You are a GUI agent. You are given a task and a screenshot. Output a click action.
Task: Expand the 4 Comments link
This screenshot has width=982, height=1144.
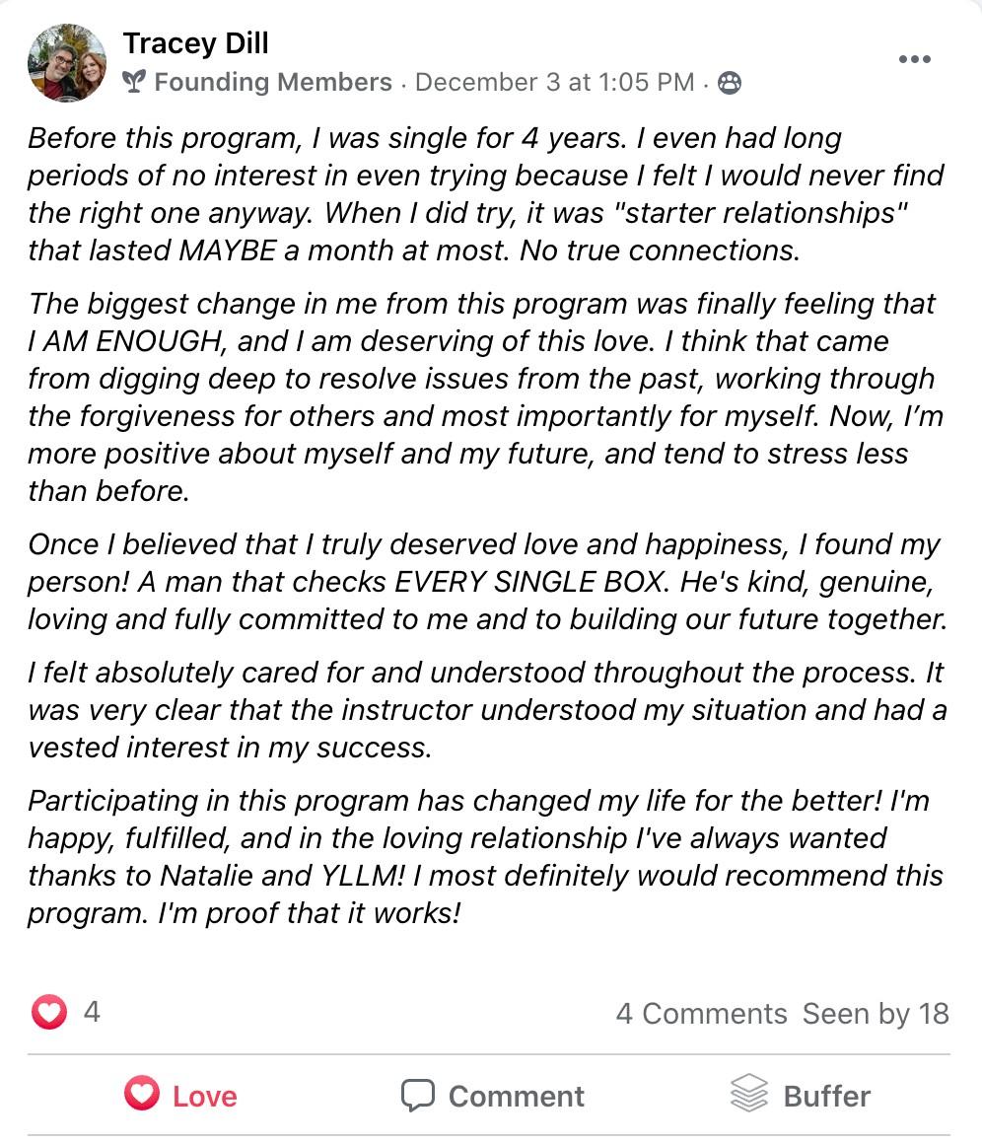tap(701, 1014)
